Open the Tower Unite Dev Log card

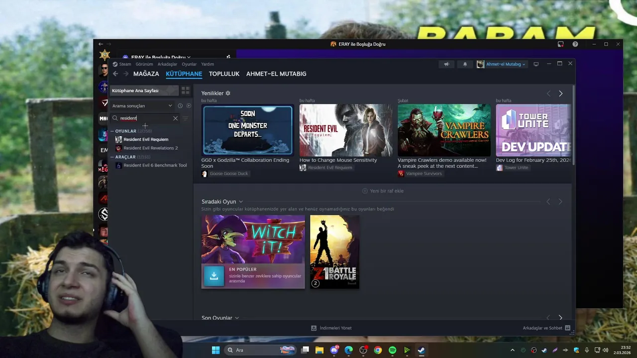click(x=533, y=130)
